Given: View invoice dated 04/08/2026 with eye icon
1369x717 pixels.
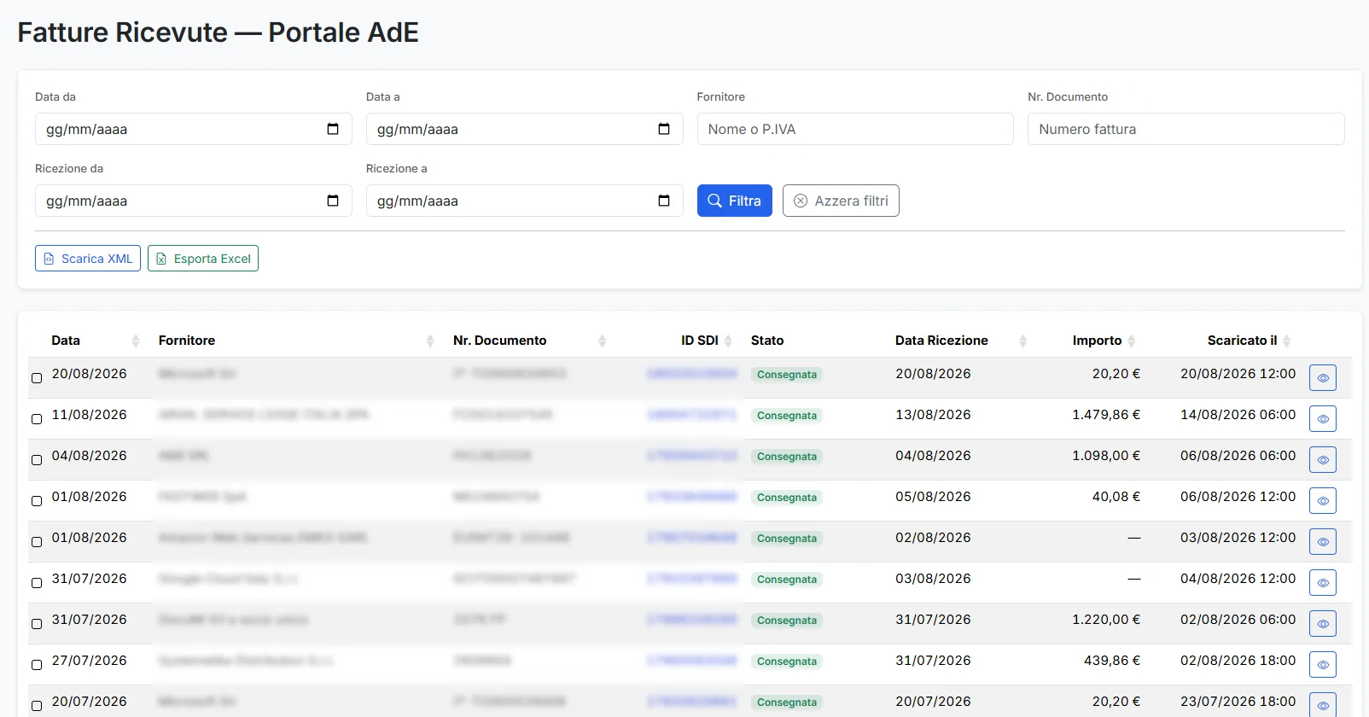Looking at the screenshot, I should 1323,460.
